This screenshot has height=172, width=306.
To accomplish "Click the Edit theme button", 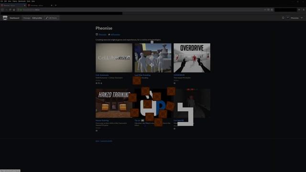I will click(52, 18).
